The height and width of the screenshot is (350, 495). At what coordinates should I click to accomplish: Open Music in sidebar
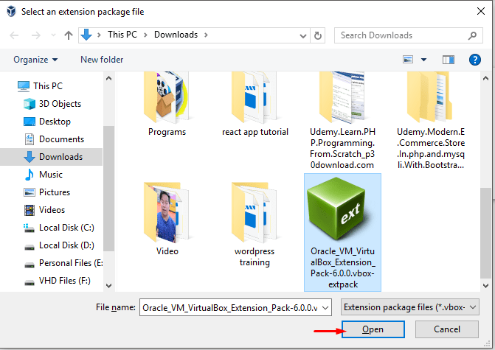pos(44,175)
